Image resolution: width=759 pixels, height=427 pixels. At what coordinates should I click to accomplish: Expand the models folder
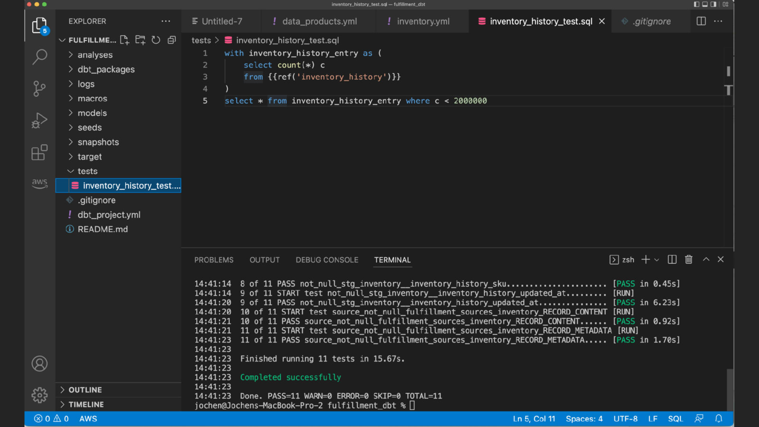pyautogui.click(x=119, y=113)
